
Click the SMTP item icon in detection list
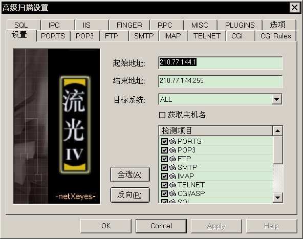[172, 167]
